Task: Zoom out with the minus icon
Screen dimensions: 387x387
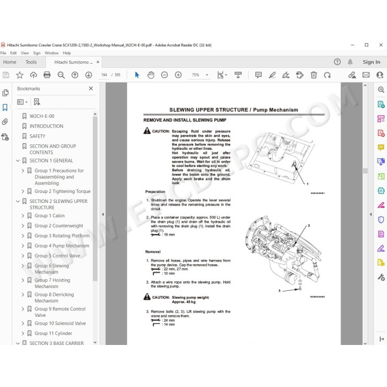Action: [x=164, y=75]
